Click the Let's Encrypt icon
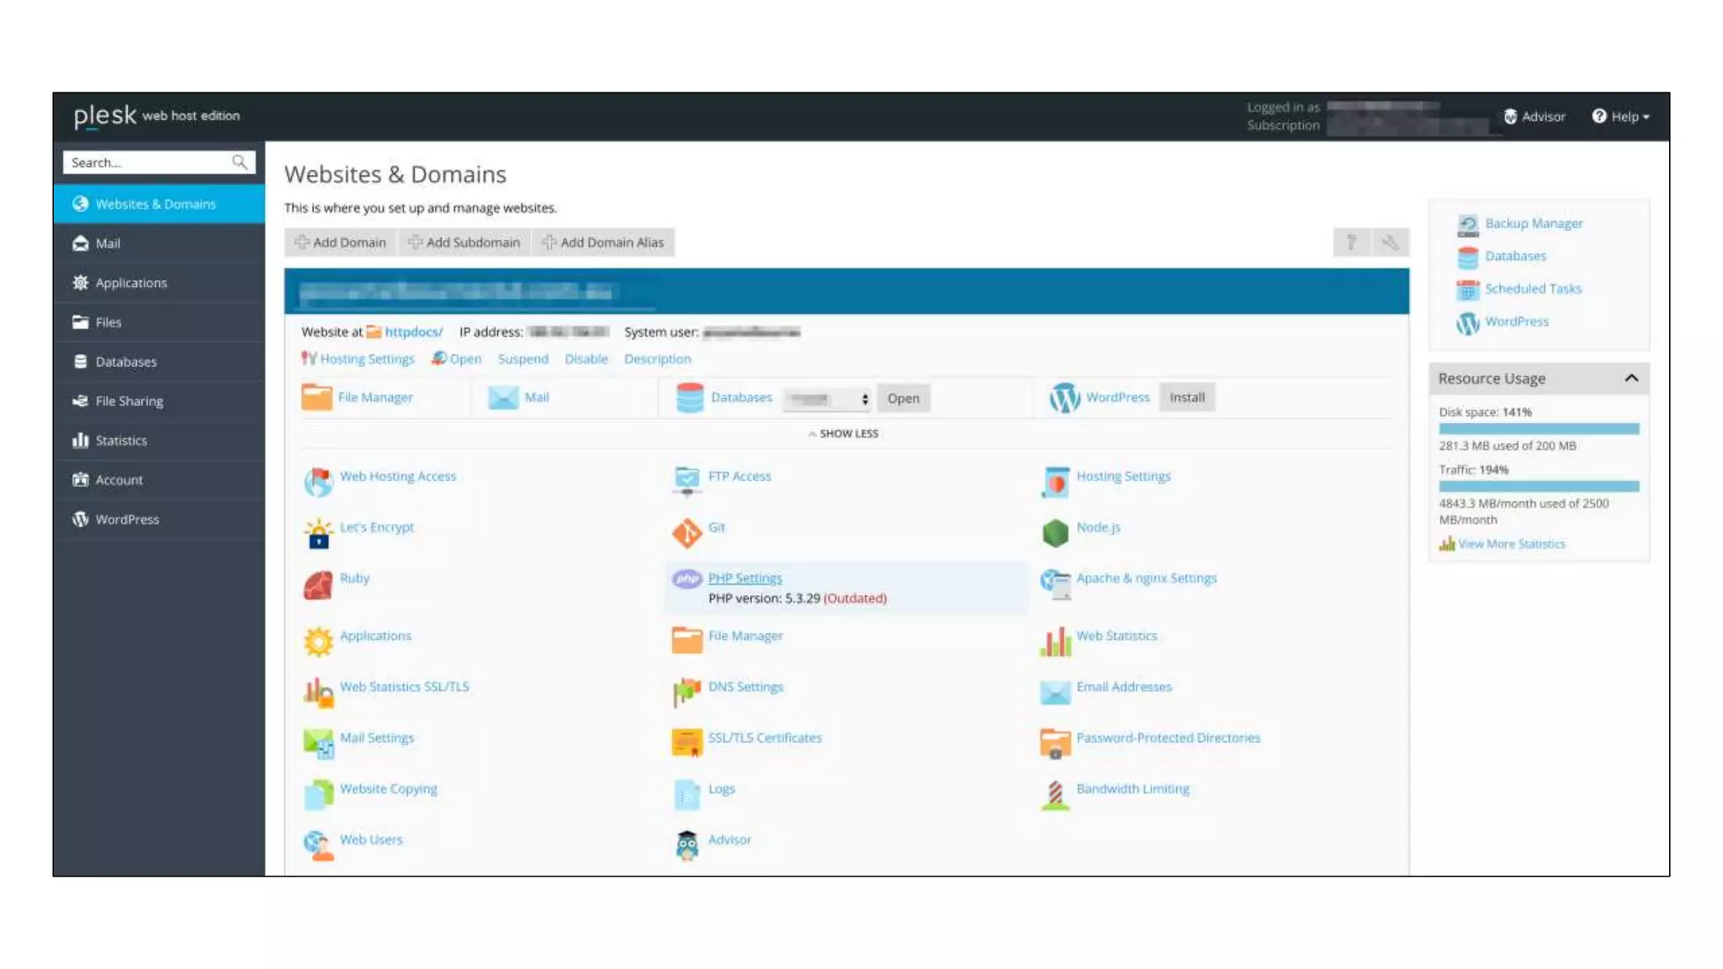 pos(318,533)
